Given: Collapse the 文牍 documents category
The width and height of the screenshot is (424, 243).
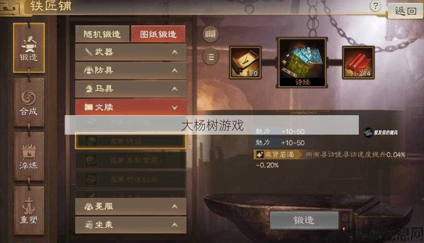Looking at the screenshot, I should click(131, 107).
